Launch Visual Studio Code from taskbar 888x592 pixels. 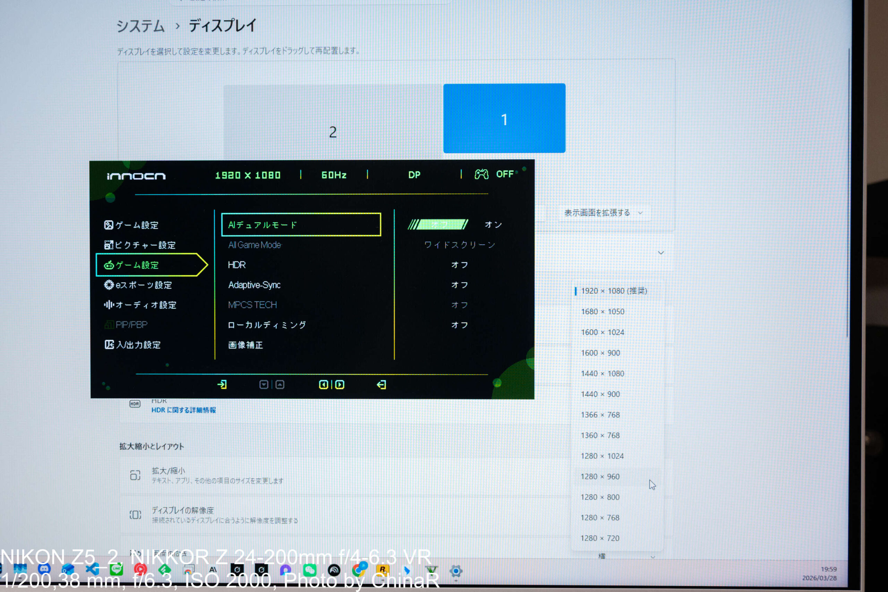tap(92, 569)
